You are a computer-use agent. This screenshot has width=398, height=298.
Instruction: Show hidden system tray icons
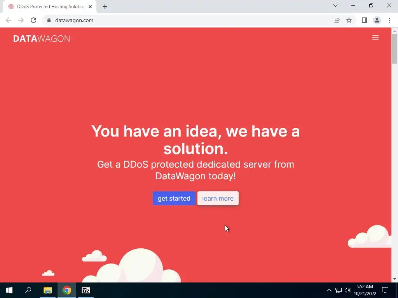tap(329, 290)
